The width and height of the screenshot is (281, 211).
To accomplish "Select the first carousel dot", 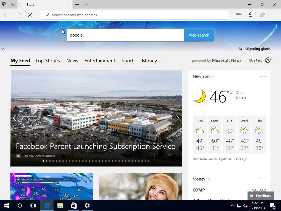I will click(43, 161).
